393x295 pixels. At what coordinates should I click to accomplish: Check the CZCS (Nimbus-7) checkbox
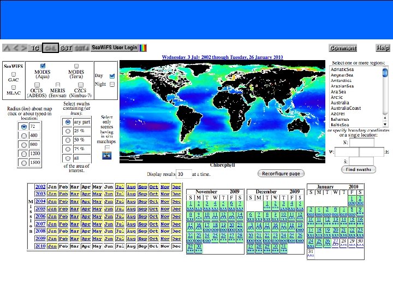pyautogui.click(x=80, y=85)
